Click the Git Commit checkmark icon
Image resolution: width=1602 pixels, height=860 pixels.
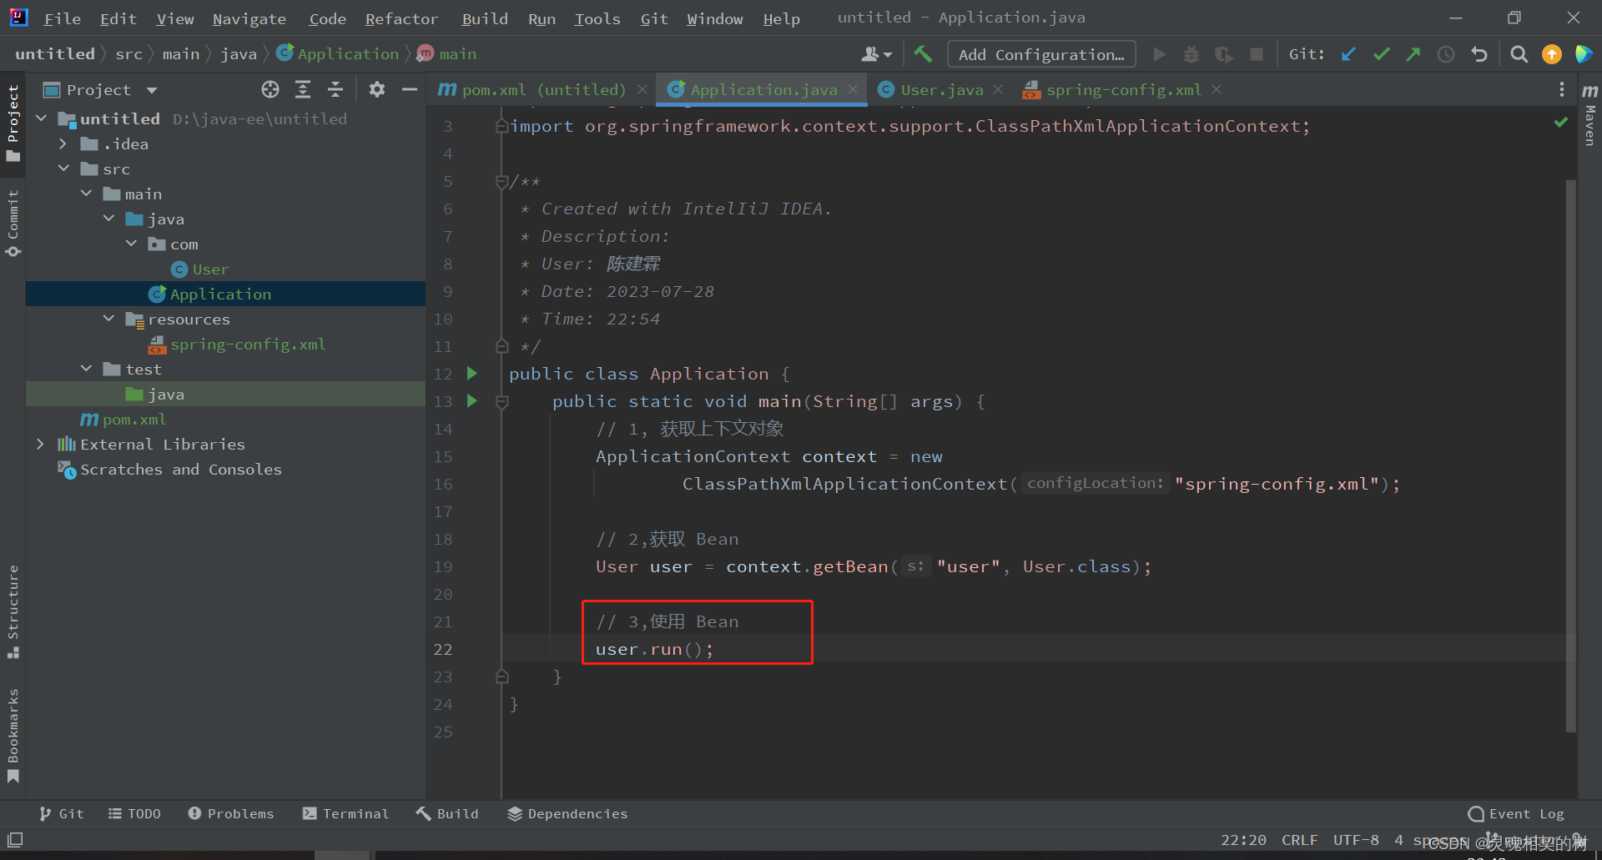(1382, 54)
